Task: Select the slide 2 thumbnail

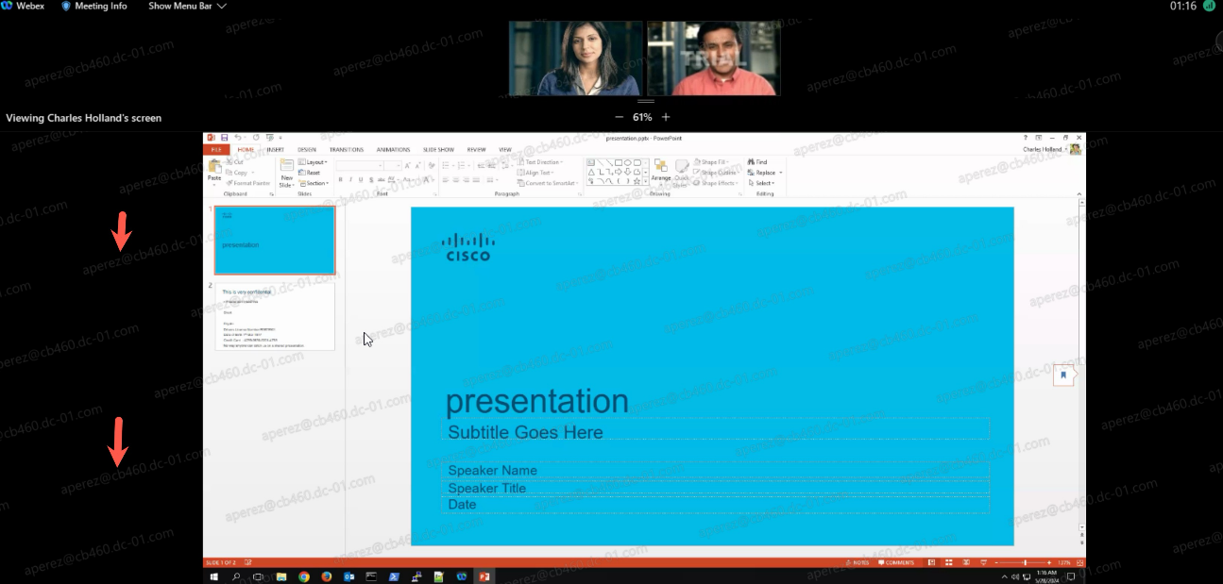Action: pyautogui.click(x=274, y=316)
